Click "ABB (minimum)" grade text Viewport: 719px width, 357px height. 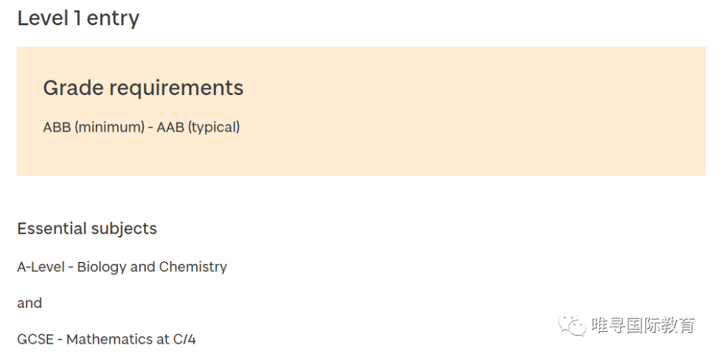pyautogui.click(x=94, y=127)
